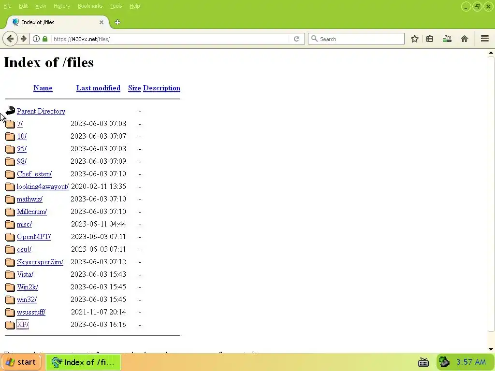Bookmark this page with the star icon
The image size is (495, 371).
coord(414,39)
